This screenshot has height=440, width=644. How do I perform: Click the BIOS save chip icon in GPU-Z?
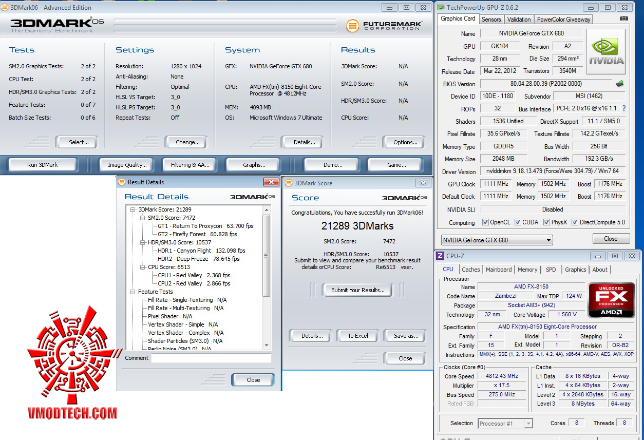tap(620, 83)
